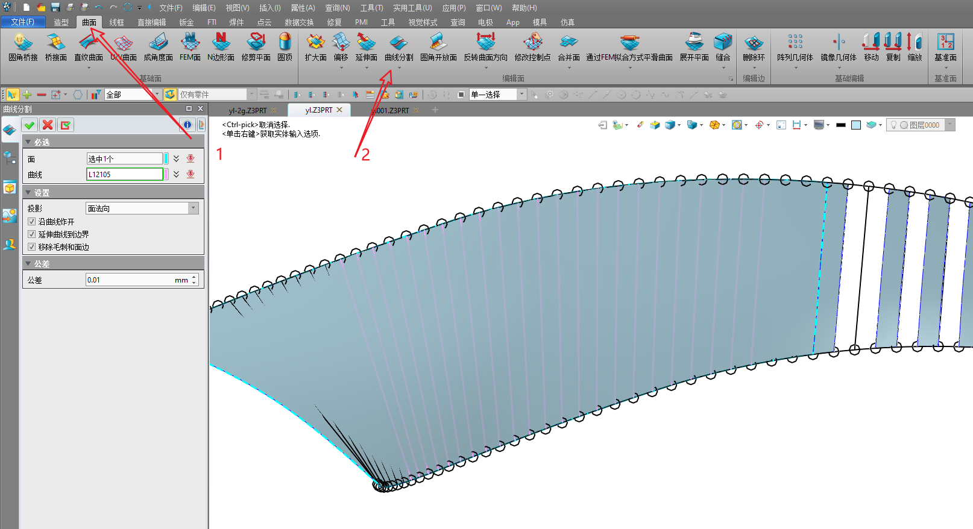973x529 pixels.
Task: Click the green checkmark confirm button
Action: coord(30,125)
